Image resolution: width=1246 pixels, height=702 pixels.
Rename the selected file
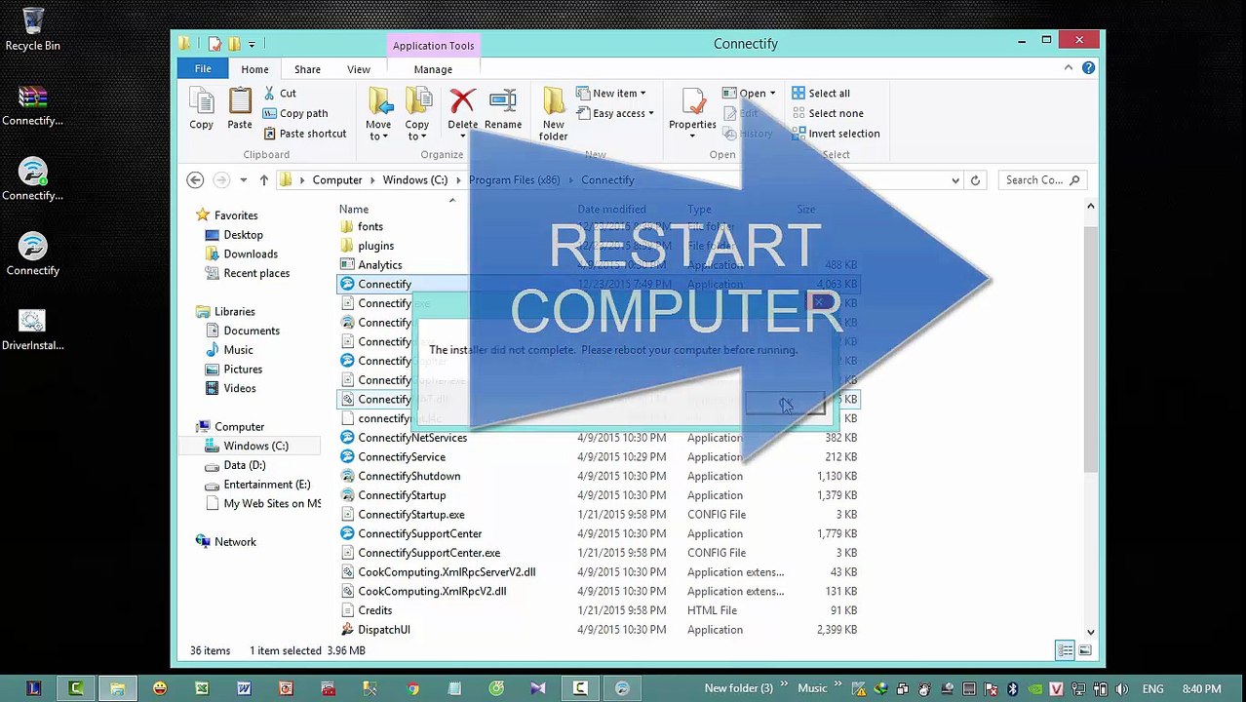click(503, 109)
